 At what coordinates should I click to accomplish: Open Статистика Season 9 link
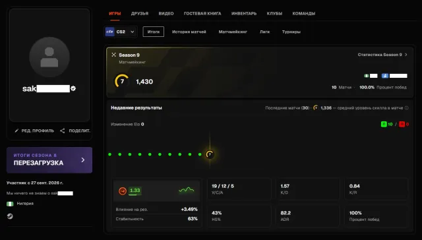(382, 55)
